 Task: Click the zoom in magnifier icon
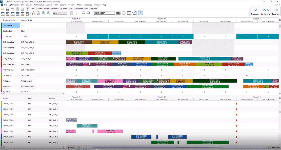tap(43, 13)
